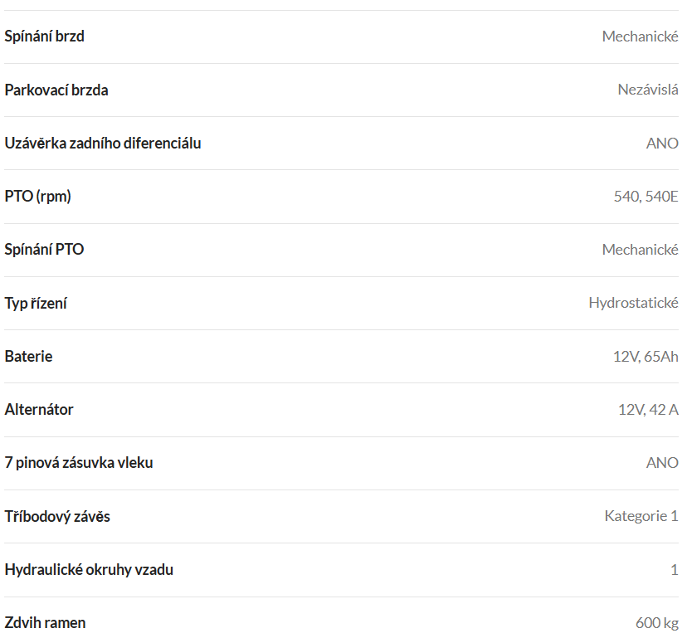Select the 'Nezávislá' value text
This screenshot has width=687, height=638.
648,90
